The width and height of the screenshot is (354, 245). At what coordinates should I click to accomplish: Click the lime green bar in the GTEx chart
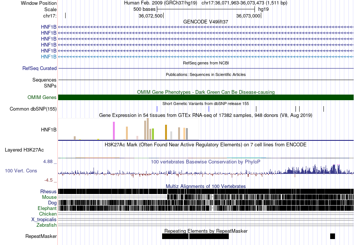tap(153, 134)
